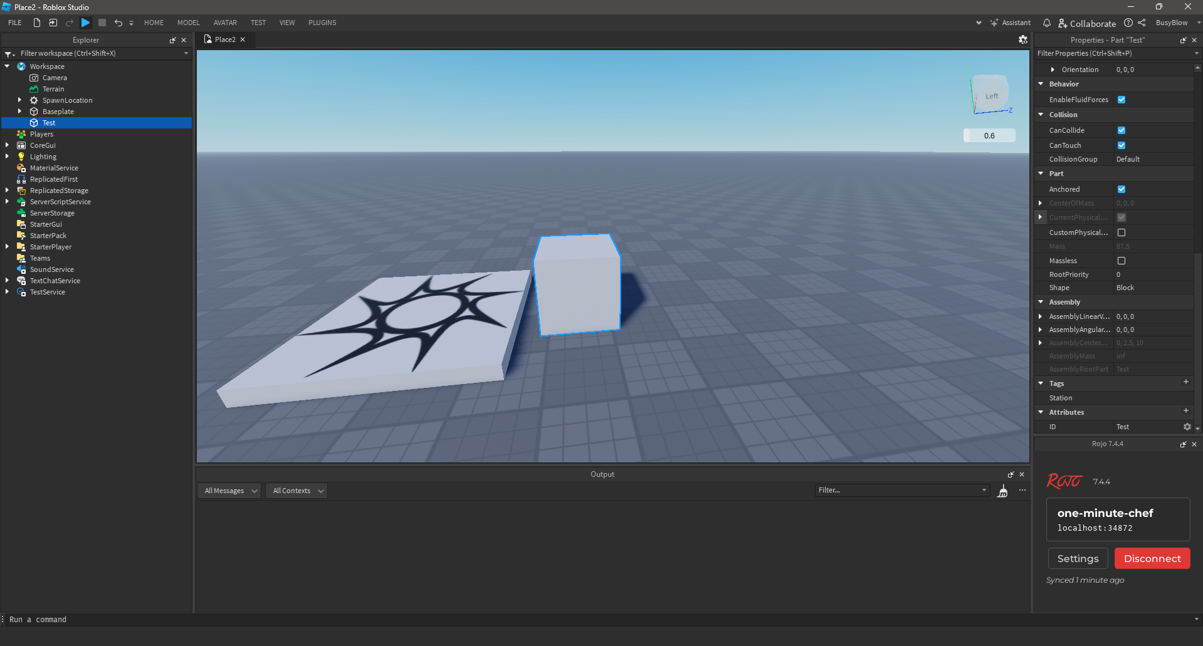Toggle CanTouch checkbox
This screenshot has height=646, width=1203.
pyautogui.click(x=1122, y=145)
